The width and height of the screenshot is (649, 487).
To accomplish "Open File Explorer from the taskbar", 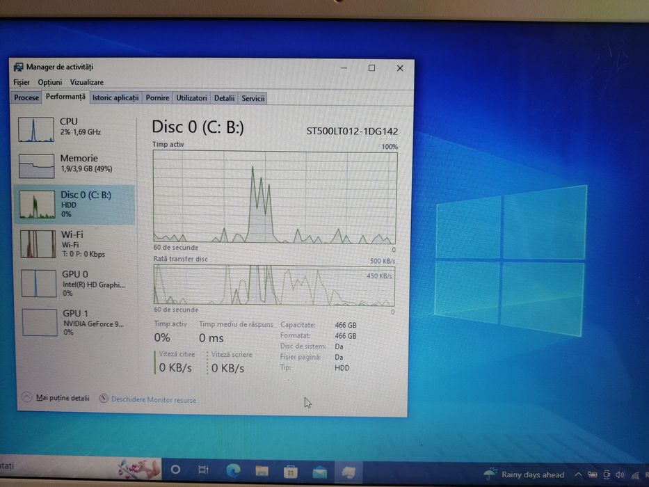I will coord(262,471).
